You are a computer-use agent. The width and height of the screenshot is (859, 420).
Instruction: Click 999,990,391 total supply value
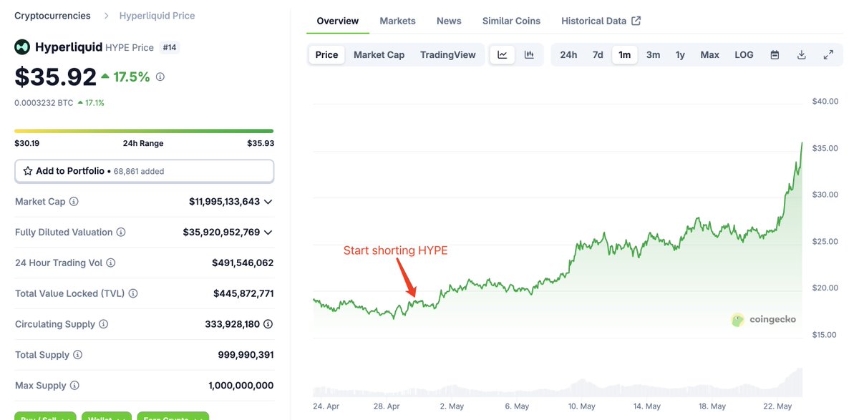[246, 355]
